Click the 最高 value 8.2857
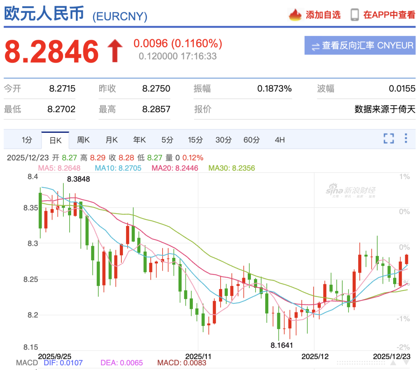This screenshot has height=370, width=420. pyautogui.click(x=156, y=109)
